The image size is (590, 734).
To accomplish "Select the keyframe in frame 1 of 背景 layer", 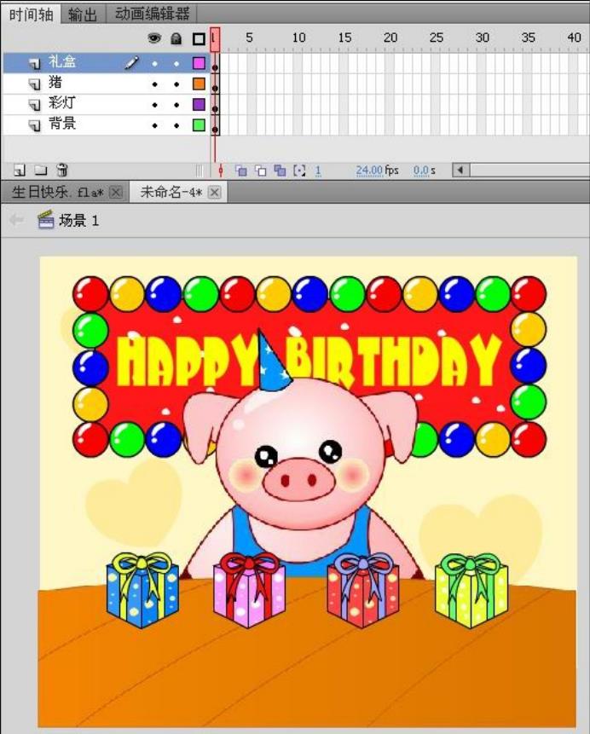I will 215,125.
